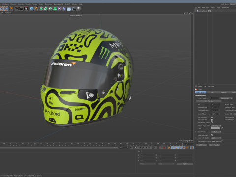Open Render Settings clapperboard gear icon
The image size is (236, 177).
click(x=26, y=8)
